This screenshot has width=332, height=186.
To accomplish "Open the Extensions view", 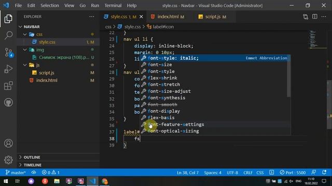I will (x=8, y=86).
